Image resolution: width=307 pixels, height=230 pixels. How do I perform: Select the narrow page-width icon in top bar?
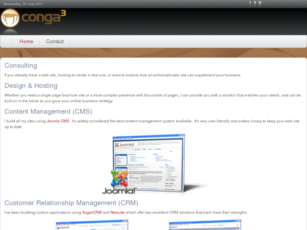point(250,3)
